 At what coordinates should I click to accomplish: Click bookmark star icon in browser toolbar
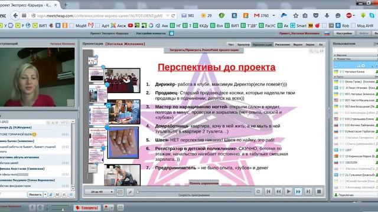tap(296, 16)
